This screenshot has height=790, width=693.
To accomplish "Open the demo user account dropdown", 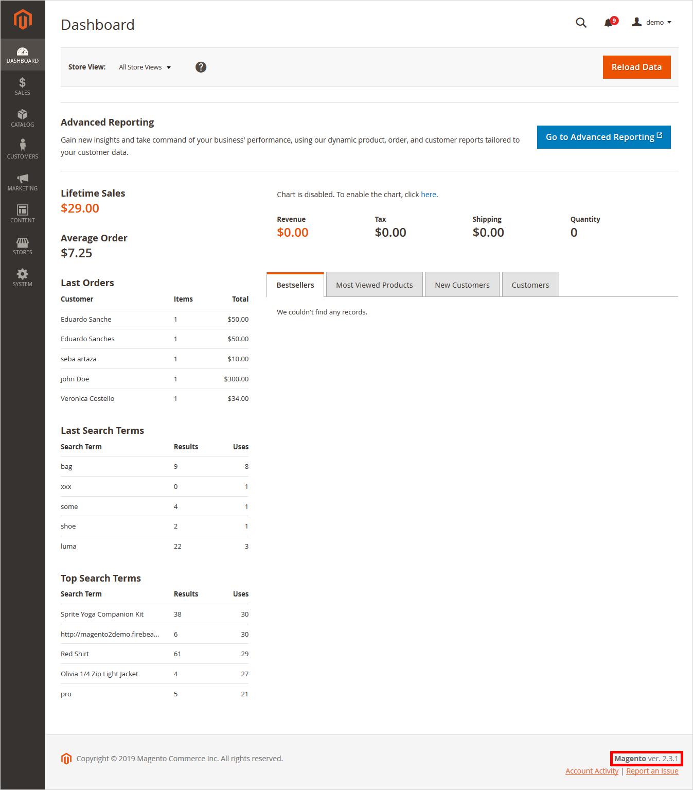I will [652, 23].
